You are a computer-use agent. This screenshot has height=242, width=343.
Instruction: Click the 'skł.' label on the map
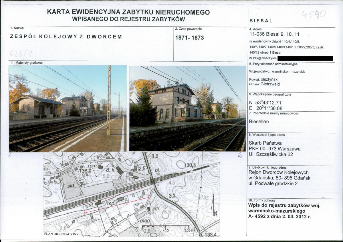[71, 186]
